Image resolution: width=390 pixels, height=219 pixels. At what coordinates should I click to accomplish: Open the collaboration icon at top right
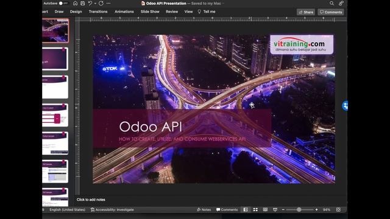341,3
